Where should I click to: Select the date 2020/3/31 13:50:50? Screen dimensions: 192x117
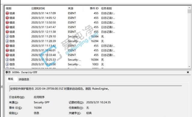point(44,23)
